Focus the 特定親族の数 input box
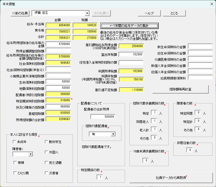Viewport: 216px width, 187px height. tap(100, 177)
